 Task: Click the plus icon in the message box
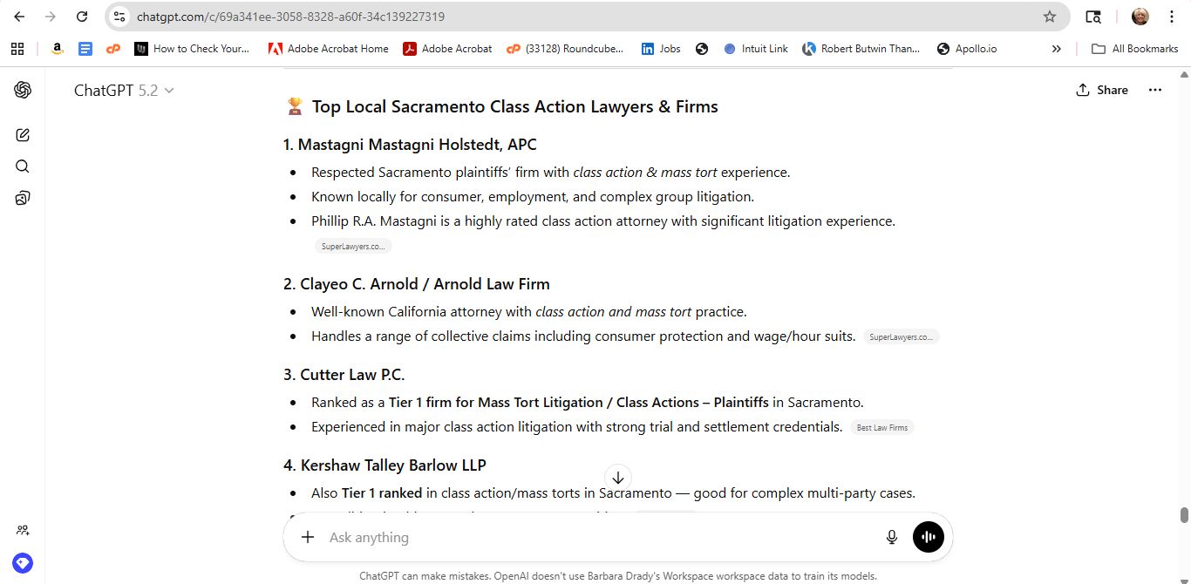pos(308,537)
